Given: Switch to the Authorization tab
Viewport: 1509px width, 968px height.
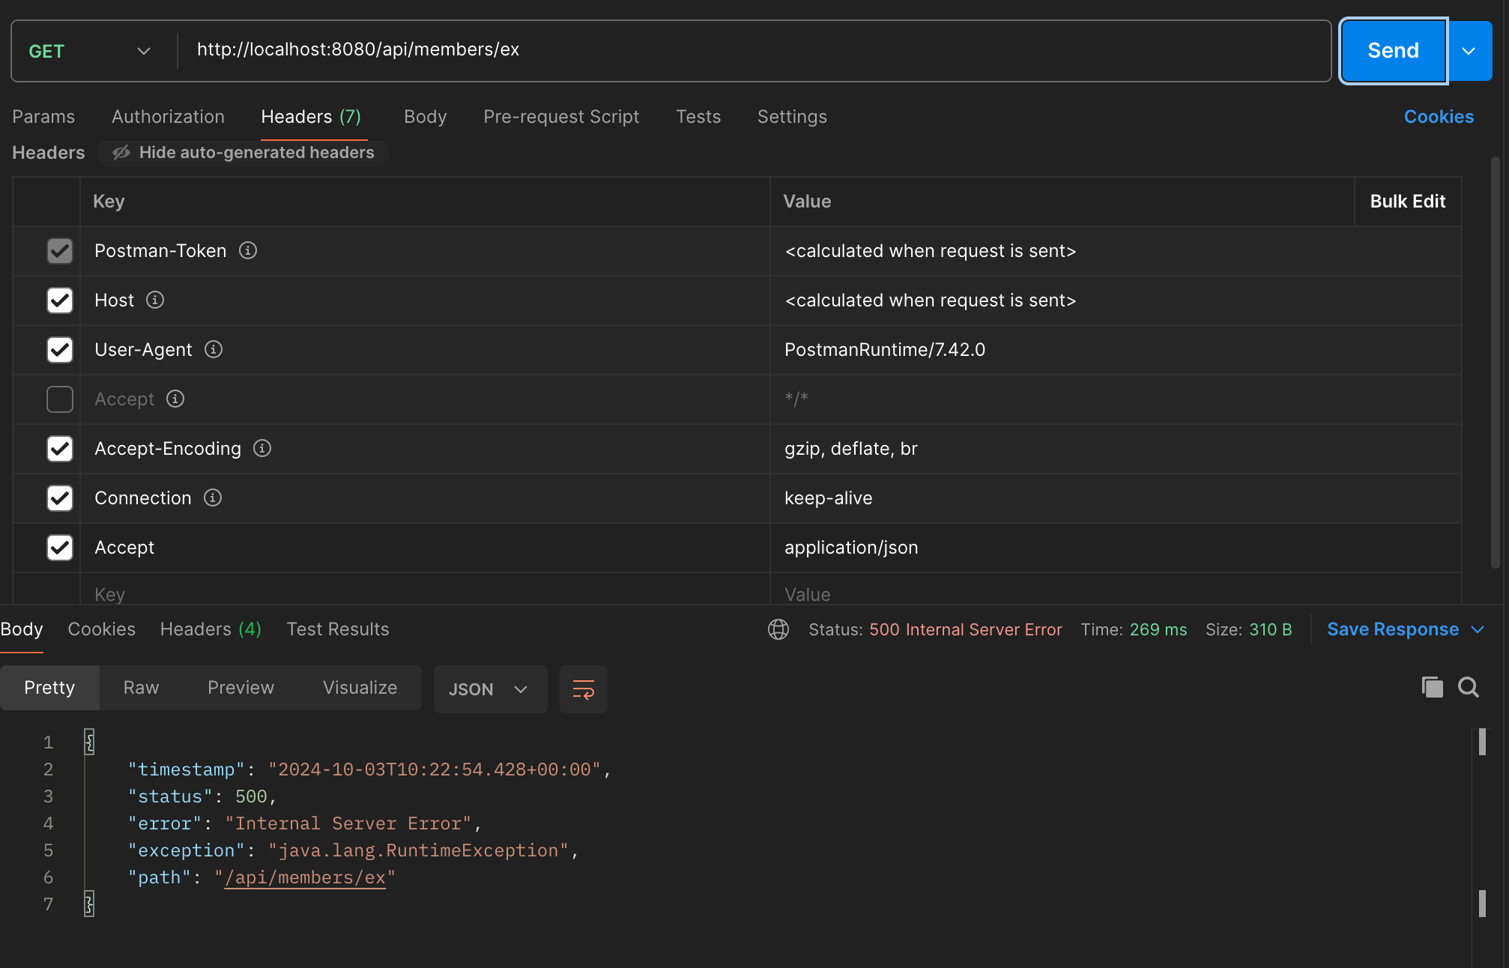Looking at the screenshot, I should [168, 117].
